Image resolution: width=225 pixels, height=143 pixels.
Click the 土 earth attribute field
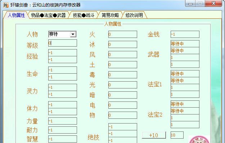[x=123, y=65]
